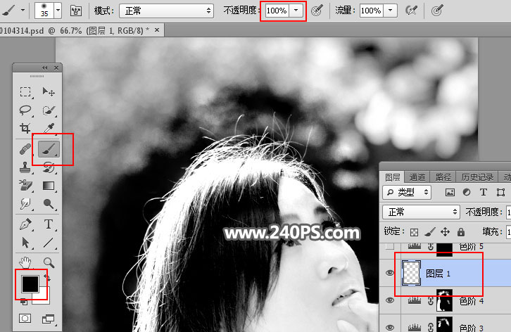
Task: Select the History Brush tool
Action: pyautogui.click(x=49, y=167)
